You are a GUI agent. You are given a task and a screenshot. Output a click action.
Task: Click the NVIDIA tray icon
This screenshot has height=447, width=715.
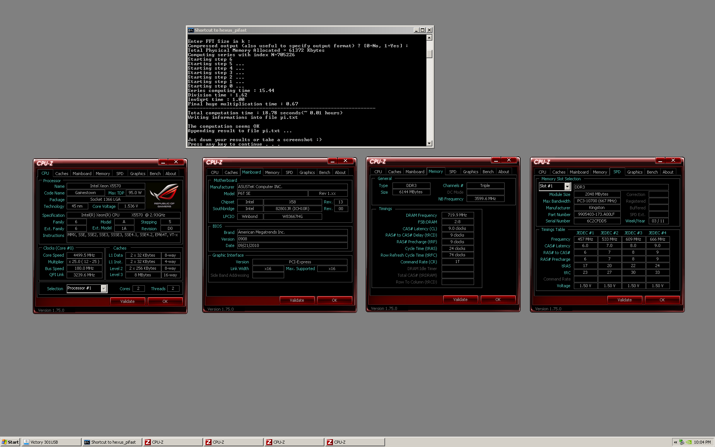(x=689, y=442)
